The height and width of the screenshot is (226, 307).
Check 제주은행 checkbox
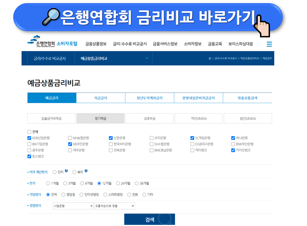(x=70, y=150)
